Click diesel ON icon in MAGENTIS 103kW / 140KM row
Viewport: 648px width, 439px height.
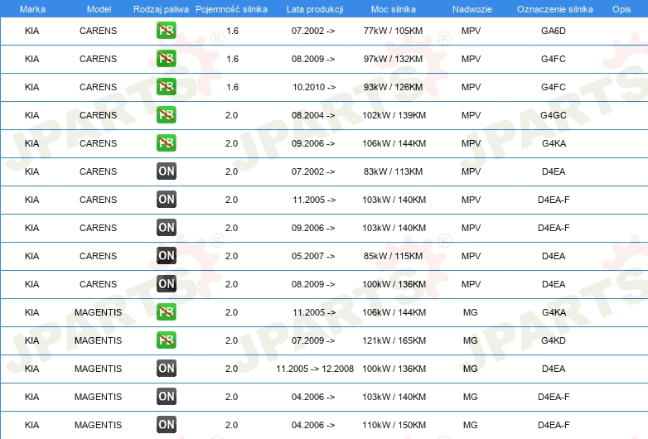166,397
